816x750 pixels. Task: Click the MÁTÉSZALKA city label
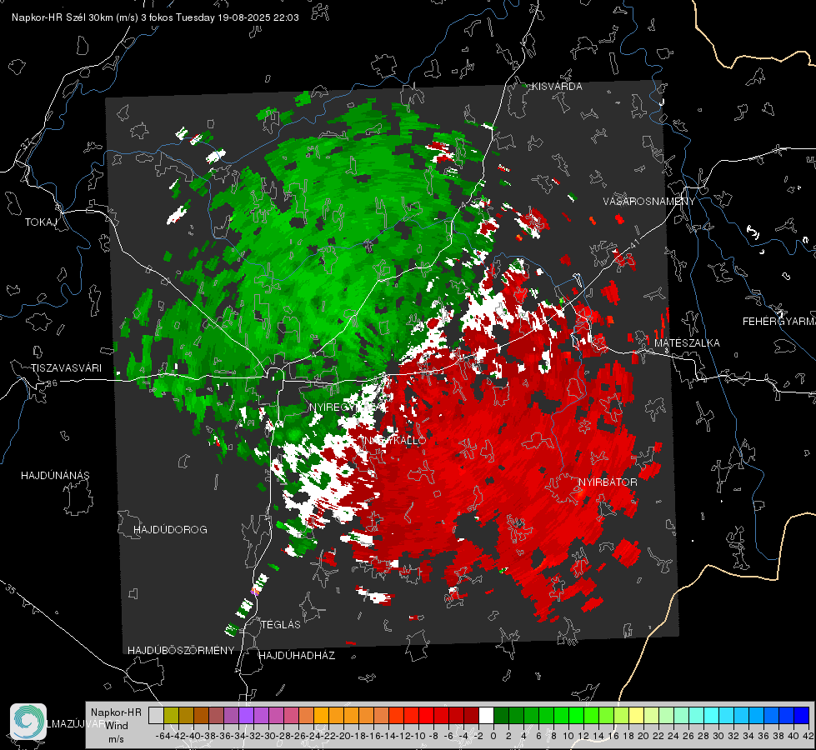pyautogui.click(x=687, y=343)
